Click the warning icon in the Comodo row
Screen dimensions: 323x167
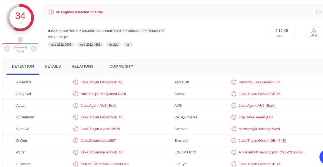point(234,129)
